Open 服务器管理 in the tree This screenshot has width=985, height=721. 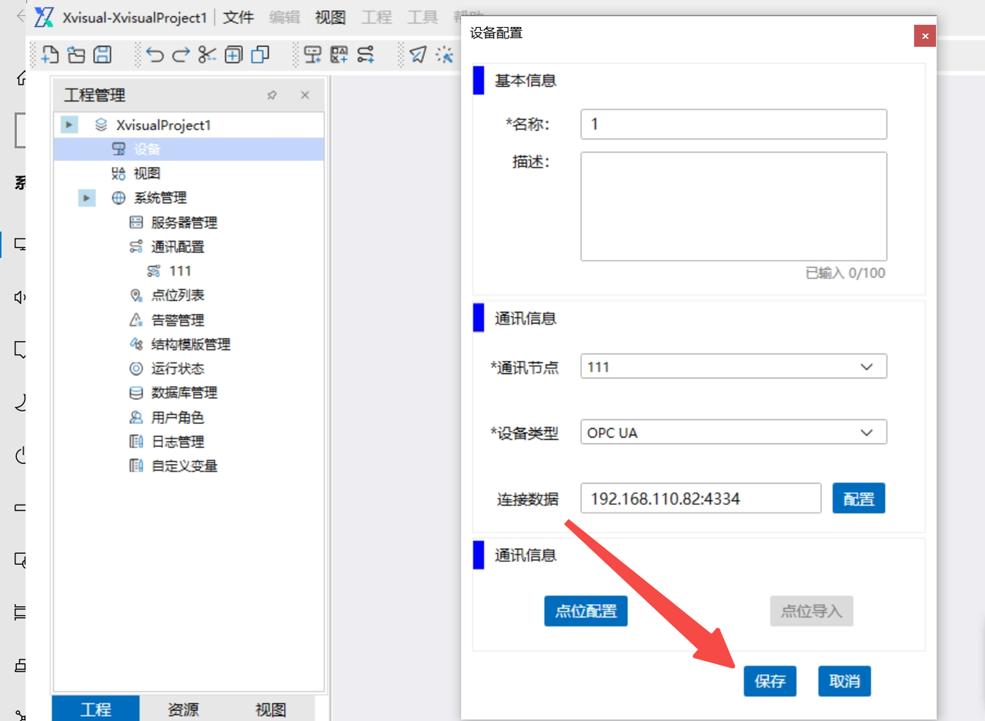coord(184,222)
